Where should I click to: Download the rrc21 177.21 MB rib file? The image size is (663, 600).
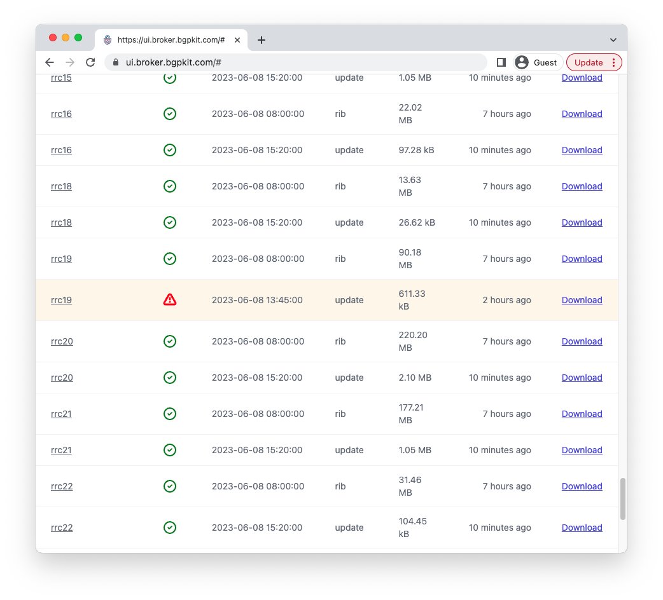point(582,414)
